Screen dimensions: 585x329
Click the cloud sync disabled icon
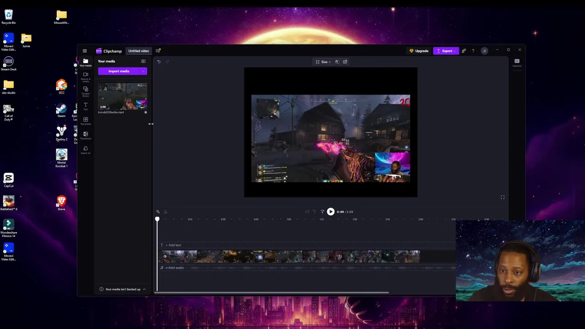click(x=158, y=51)
